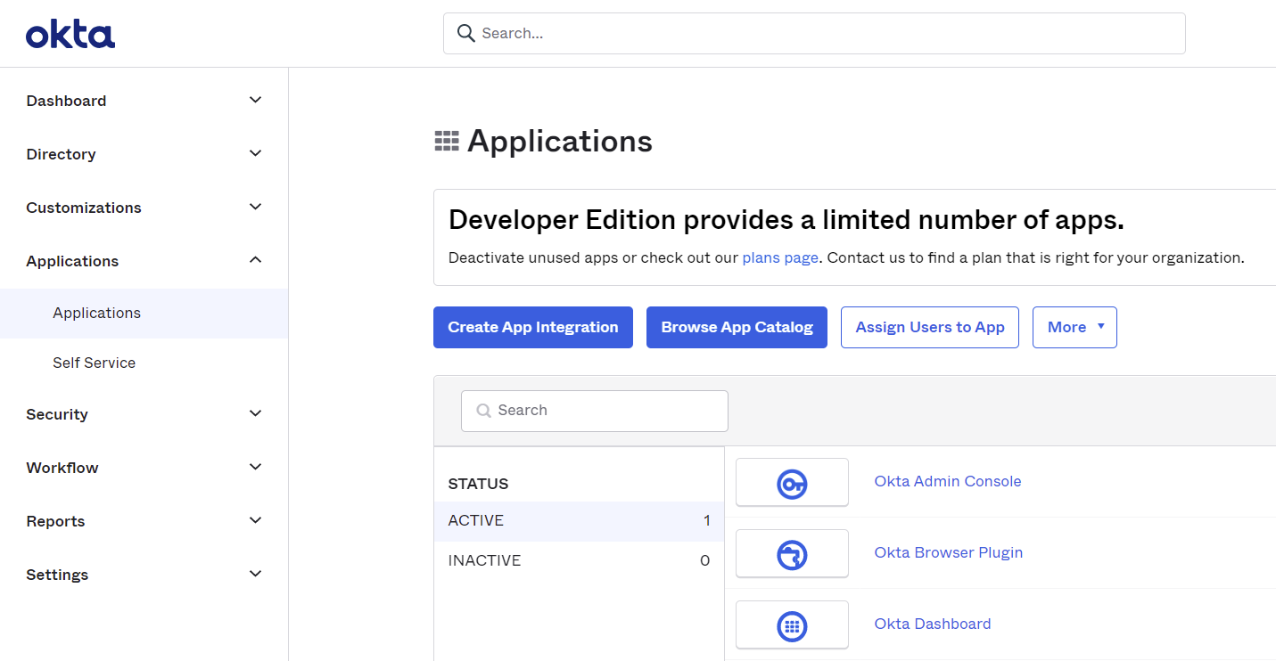Viewport: 1276px width, 661px height.
Task: Open the Okta Admin Console link
Action: [948, 481]
